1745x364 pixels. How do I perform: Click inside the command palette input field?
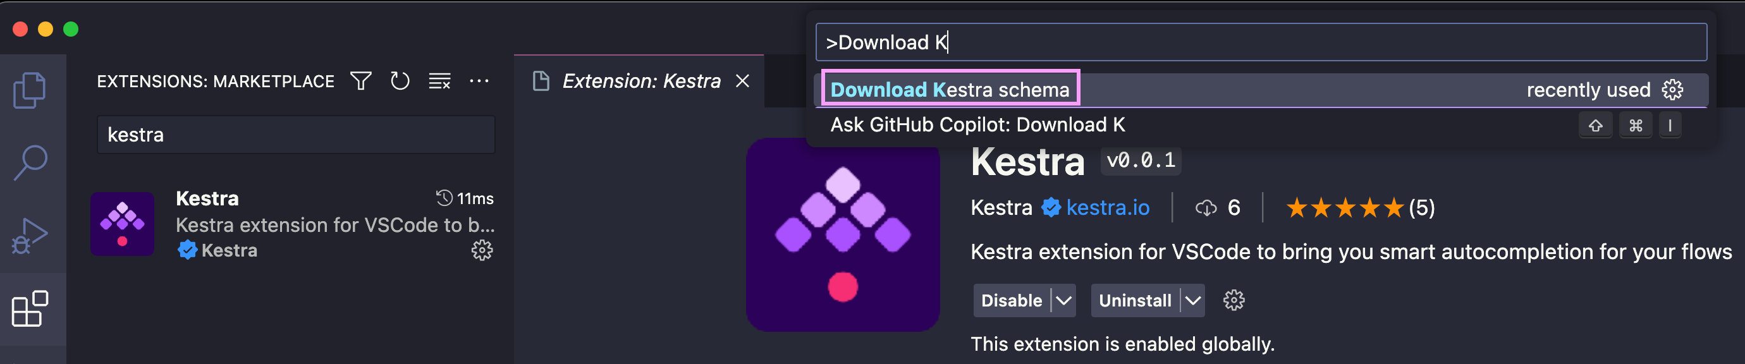1151,41
